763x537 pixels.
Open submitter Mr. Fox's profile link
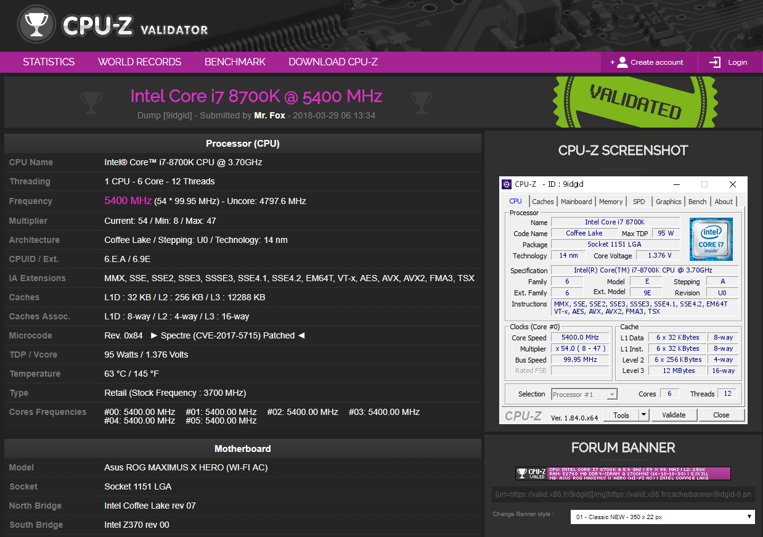(x=269, y=115)
